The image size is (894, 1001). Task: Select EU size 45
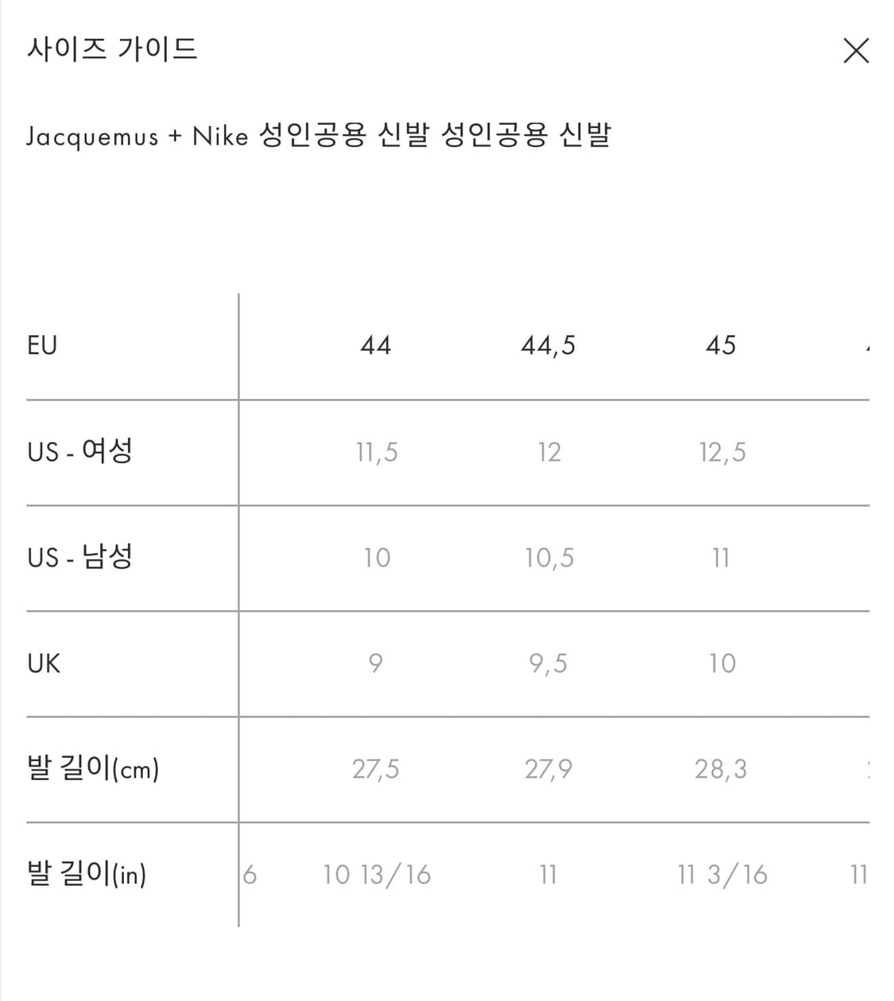pos(722,345)
